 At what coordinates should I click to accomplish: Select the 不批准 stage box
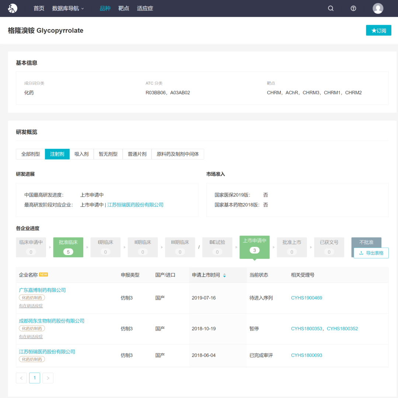(366, 242)
